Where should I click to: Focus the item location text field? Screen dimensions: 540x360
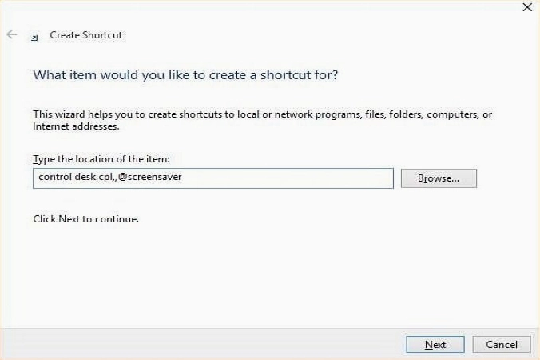212,178
